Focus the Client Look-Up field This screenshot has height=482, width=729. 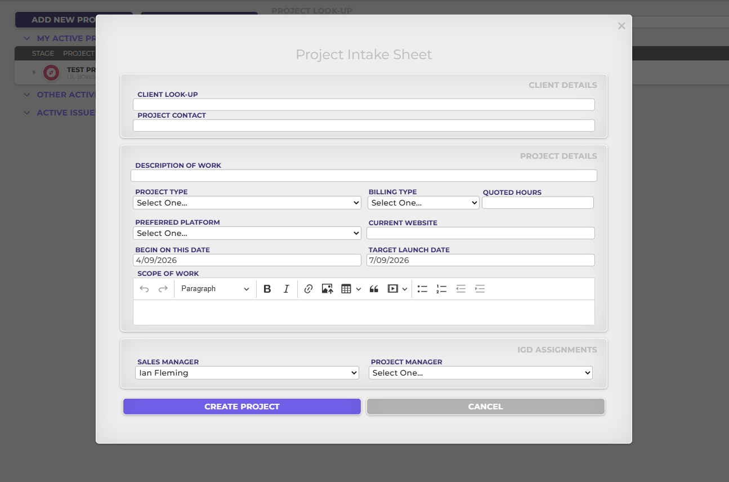(364, 105)
